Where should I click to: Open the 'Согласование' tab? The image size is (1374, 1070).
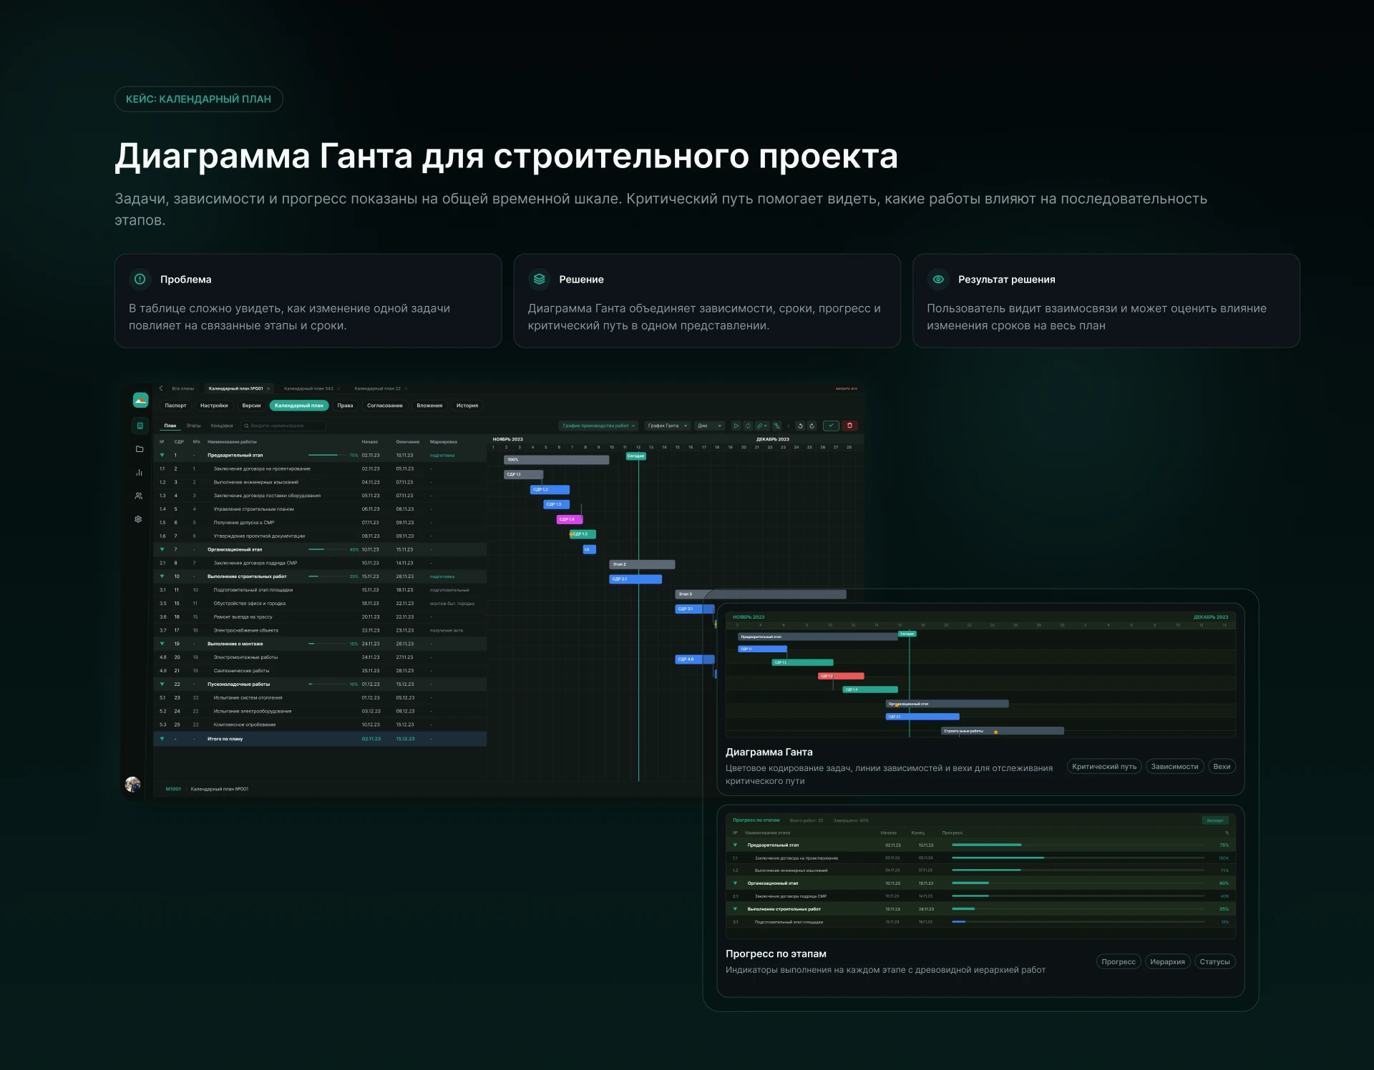pos(385,406)
